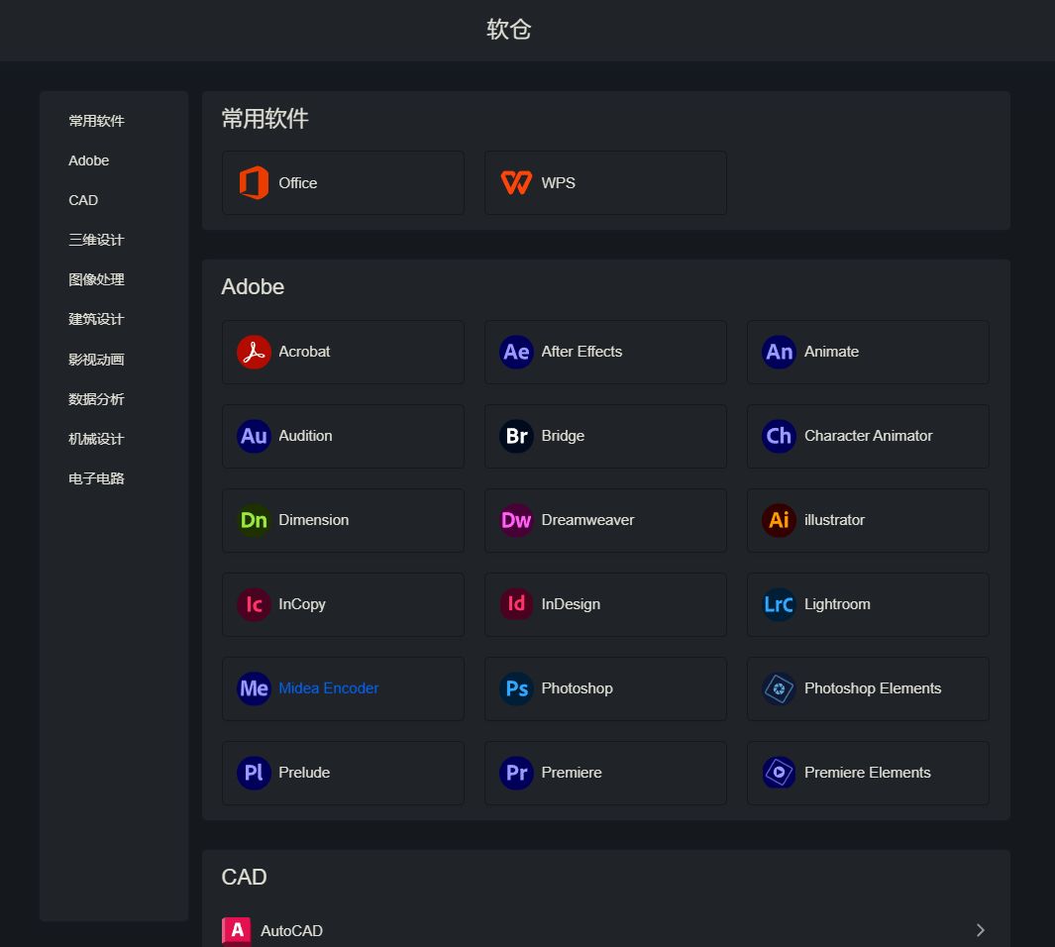1055x947 pixels.
Task: Open the InDesign software card
Action: click(604, 604)
